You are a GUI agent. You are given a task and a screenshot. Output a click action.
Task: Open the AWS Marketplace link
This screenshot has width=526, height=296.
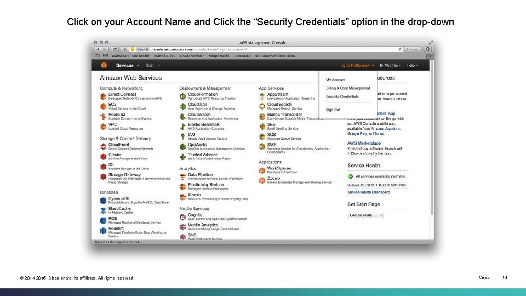tap(364, 143)
